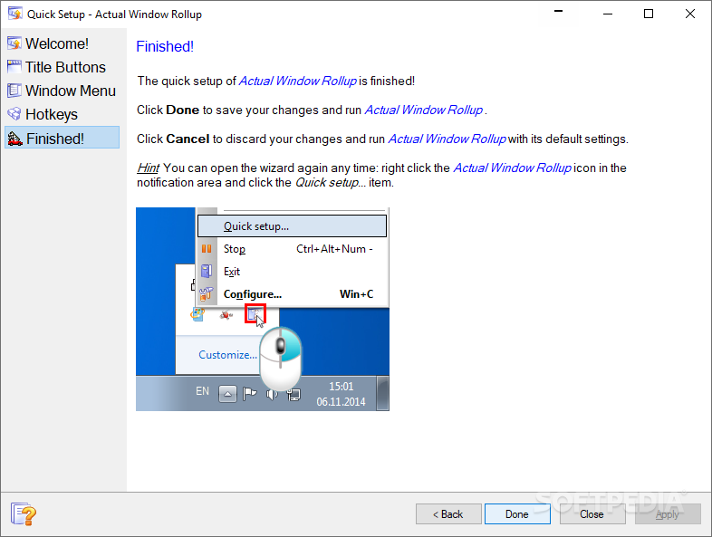Image resolution: width=712 pixels, height=537 pixels.
Task: Click the Apply button
Action: pos(668,513)
